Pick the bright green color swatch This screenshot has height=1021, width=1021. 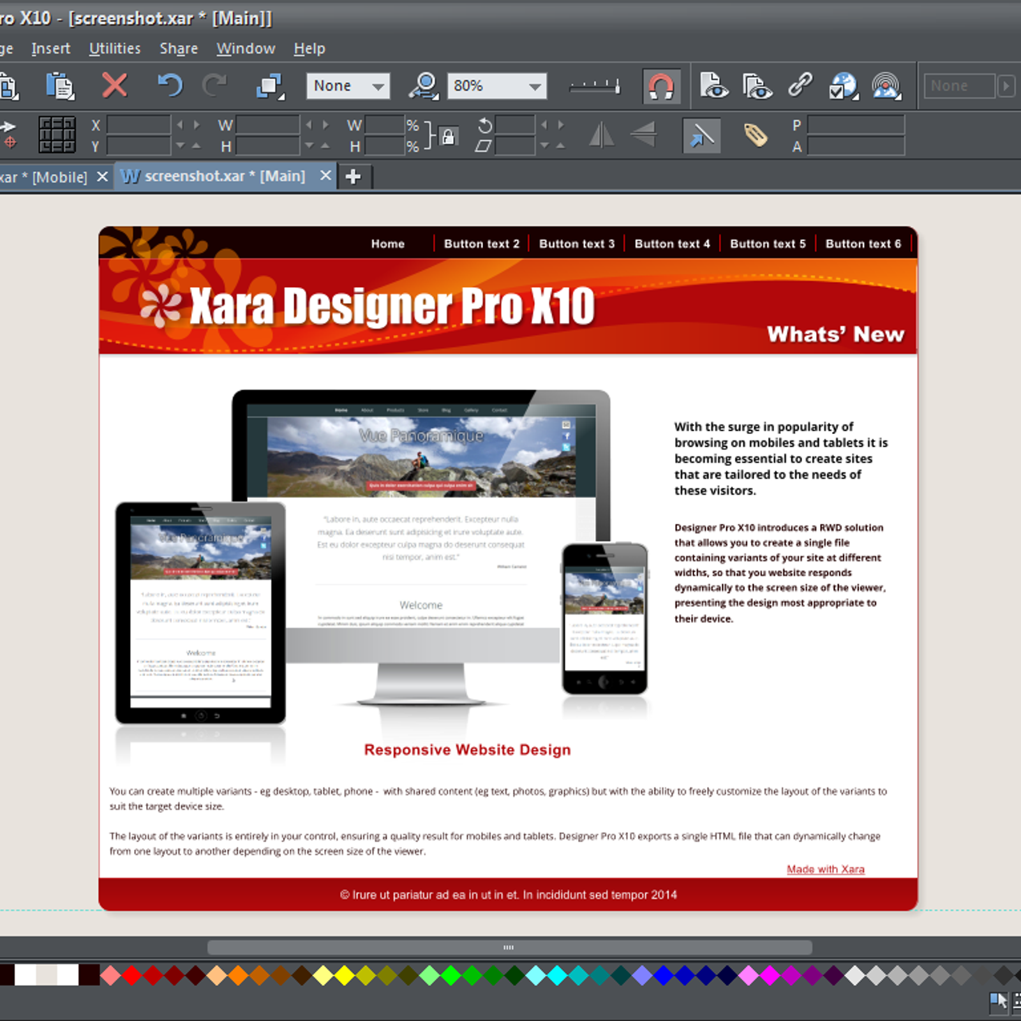pyautogui.click(x=451, y=975)
